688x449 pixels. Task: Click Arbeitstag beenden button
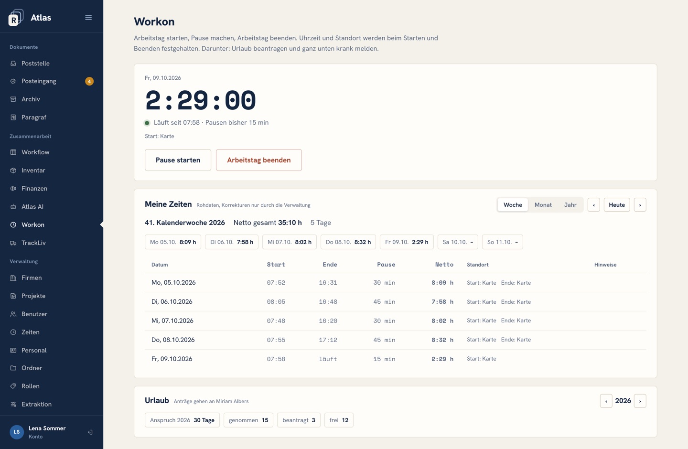pos(259,160)
